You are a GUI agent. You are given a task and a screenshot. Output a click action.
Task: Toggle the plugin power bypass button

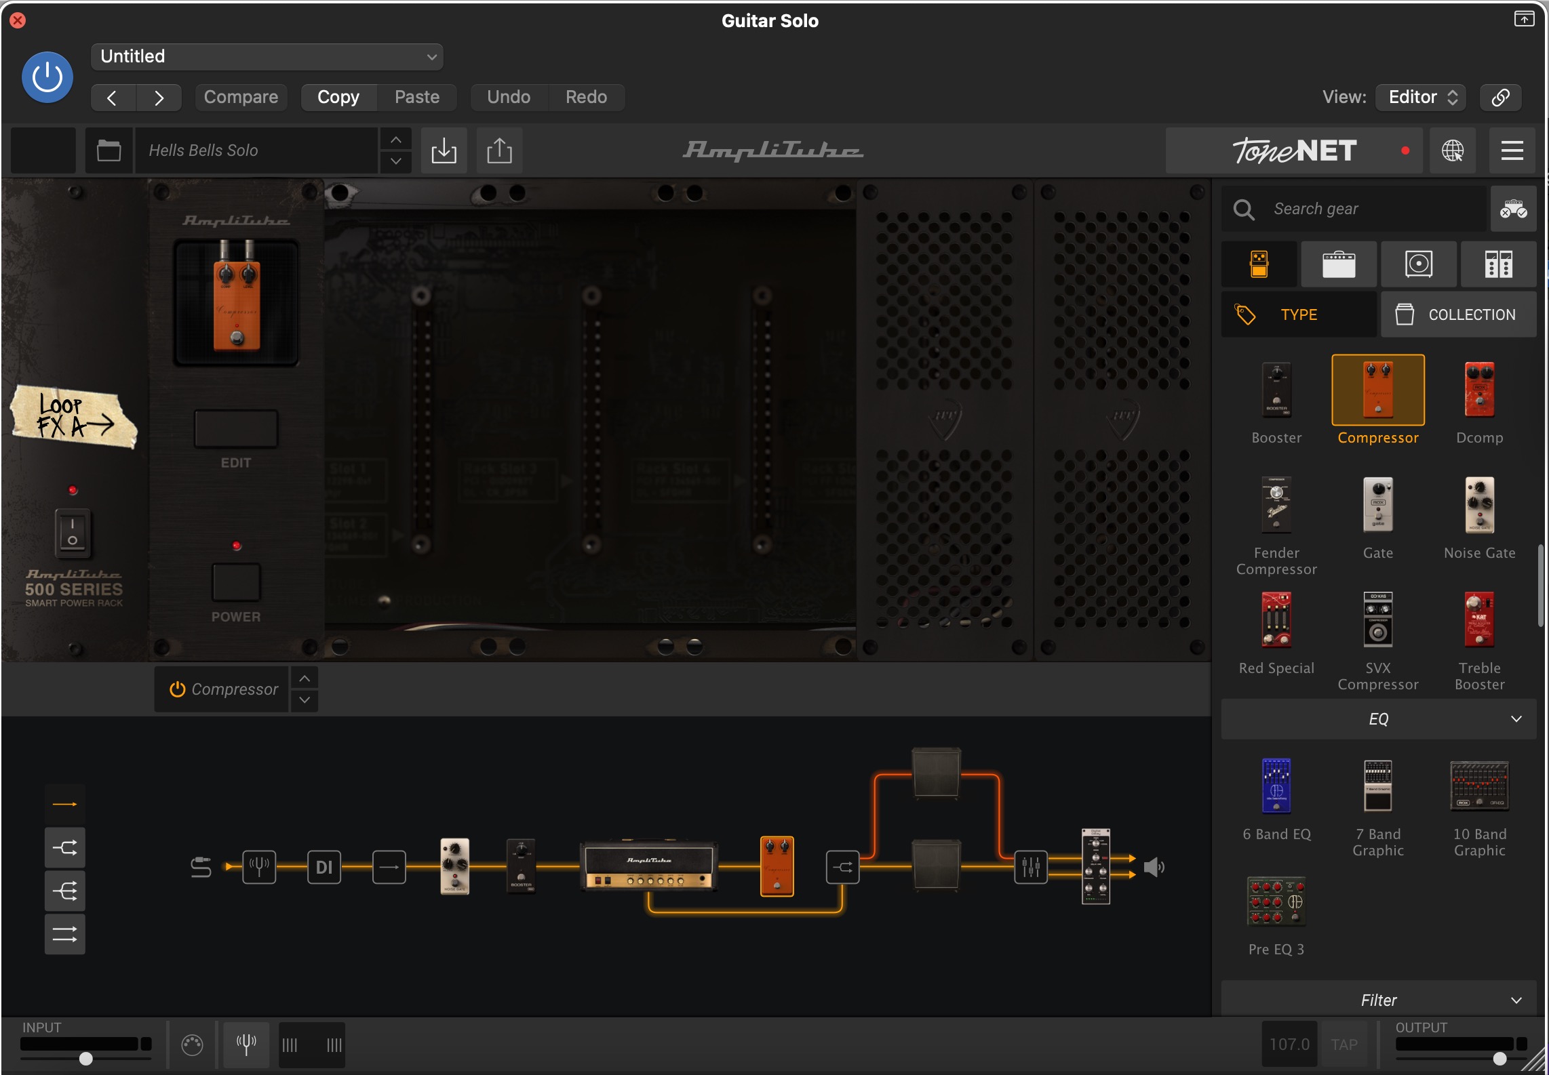(x=47, y=77)
